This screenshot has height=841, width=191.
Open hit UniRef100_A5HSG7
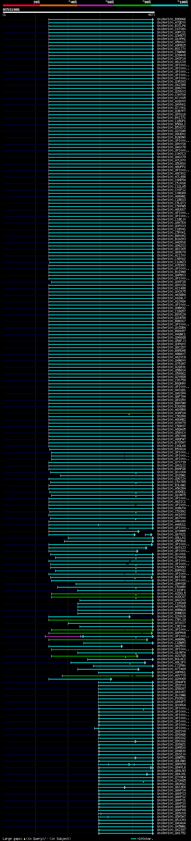171,42
